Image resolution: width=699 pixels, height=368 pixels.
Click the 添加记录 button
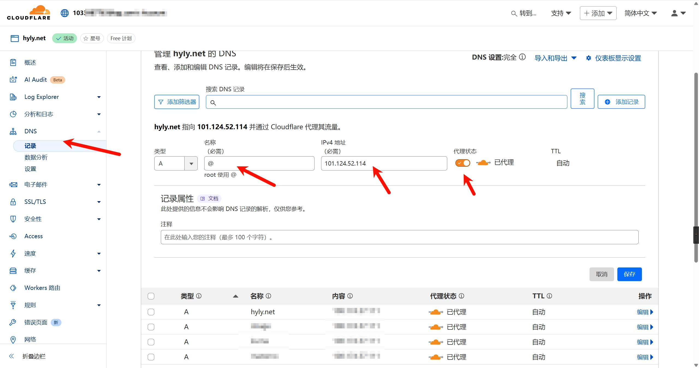click(x=621, y=102)
